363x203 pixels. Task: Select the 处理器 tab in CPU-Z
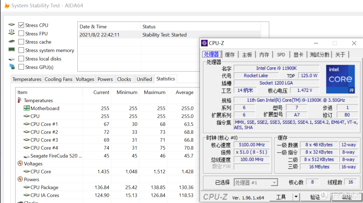click(x=212, y=54)
